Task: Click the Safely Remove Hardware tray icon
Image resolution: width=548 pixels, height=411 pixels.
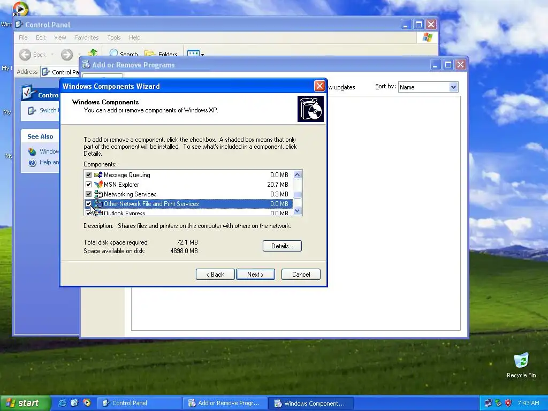Action: tap(498, 403)
